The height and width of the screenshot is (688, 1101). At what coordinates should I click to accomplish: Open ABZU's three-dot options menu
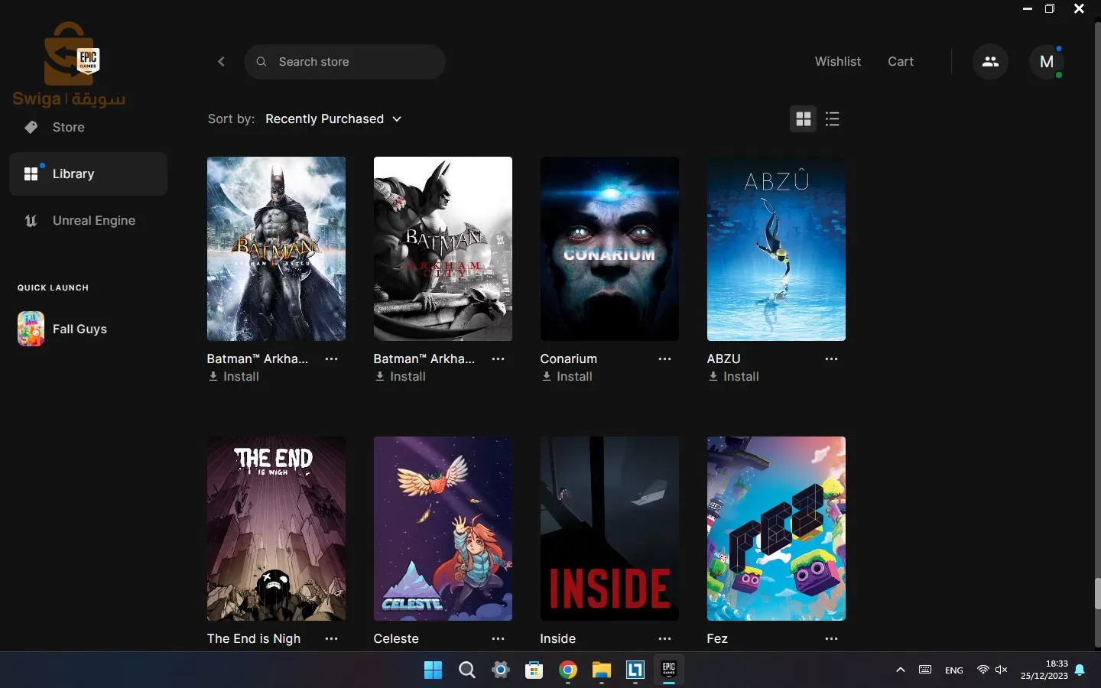(831, 359)
